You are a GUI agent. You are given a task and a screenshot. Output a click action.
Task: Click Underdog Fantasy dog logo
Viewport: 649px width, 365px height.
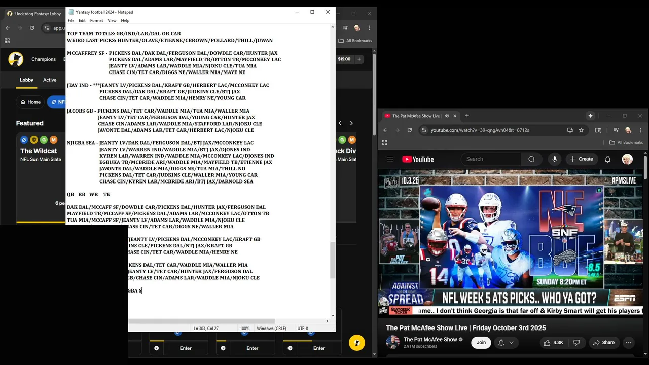pyautogui.click(x=16, y=59)
